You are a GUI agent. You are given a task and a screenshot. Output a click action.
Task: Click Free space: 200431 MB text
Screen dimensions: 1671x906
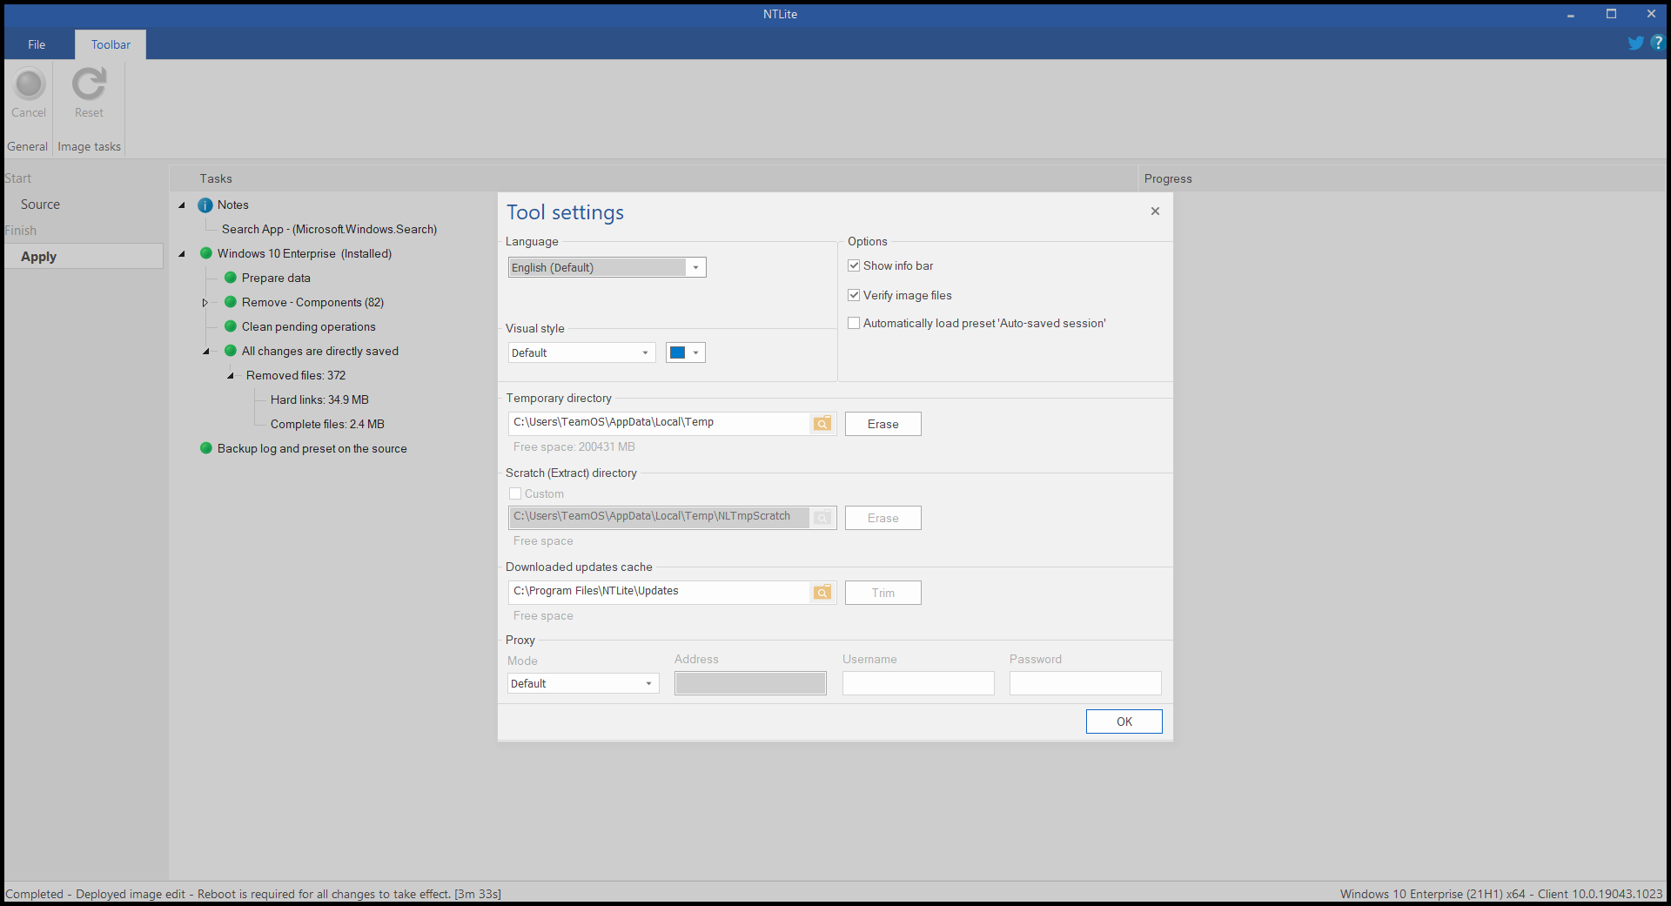574,446
